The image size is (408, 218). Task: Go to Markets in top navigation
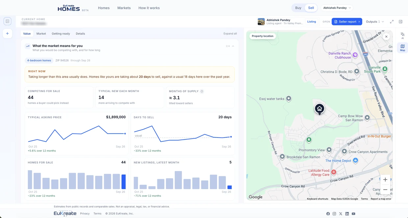[124, 8]
